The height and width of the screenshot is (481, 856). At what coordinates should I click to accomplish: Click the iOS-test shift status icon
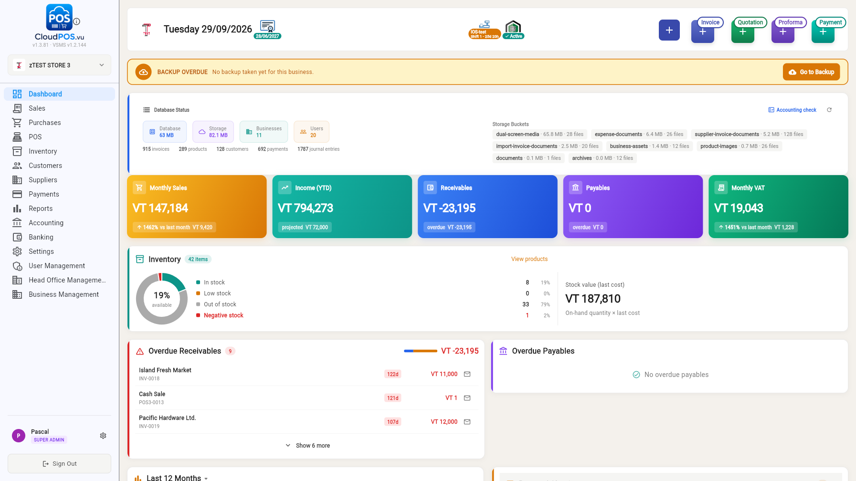[485, 30]
